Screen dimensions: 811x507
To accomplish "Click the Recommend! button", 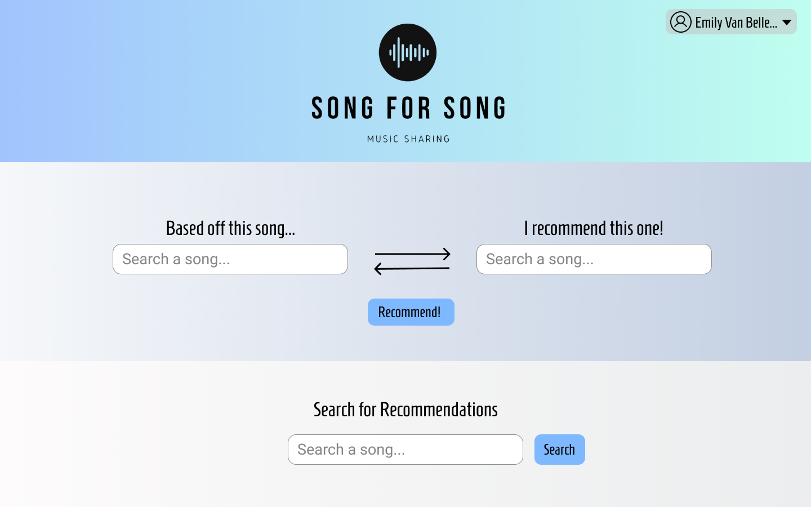I will click(411, 312).
